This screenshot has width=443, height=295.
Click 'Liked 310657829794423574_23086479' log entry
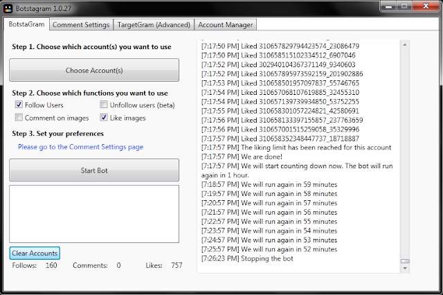click(x=280, y=46)
